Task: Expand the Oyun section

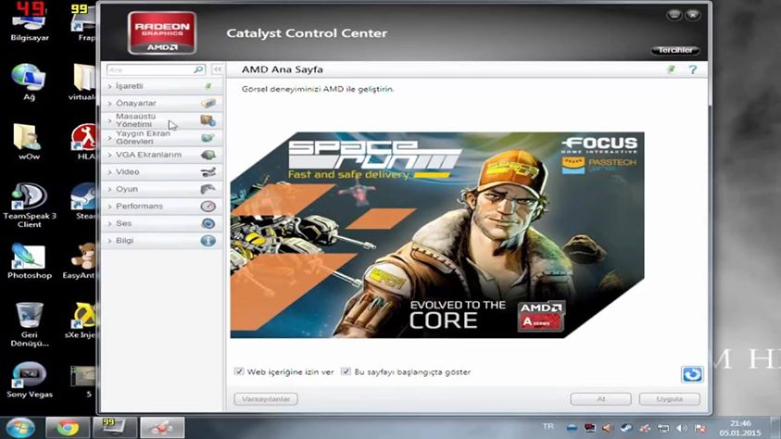Action: [161, 189]
